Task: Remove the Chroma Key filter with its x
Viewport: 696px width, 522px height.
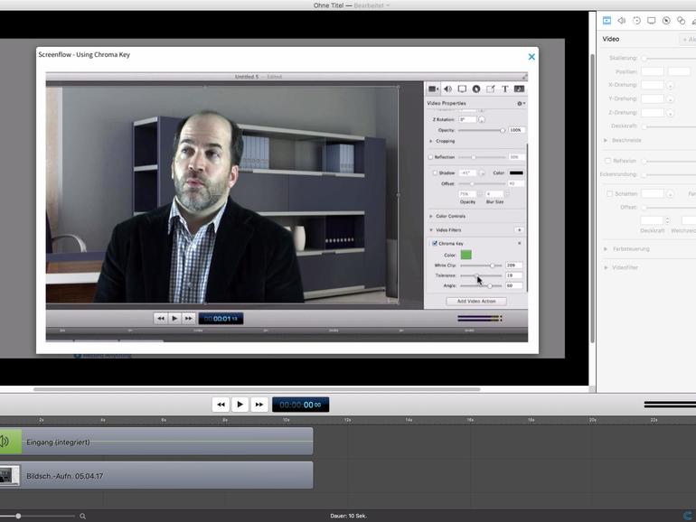Action: (520, 243)
